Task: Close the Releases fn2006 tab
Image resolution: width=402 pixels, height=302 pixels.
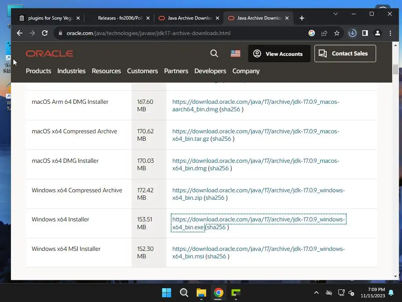Action: click(148, 18)
